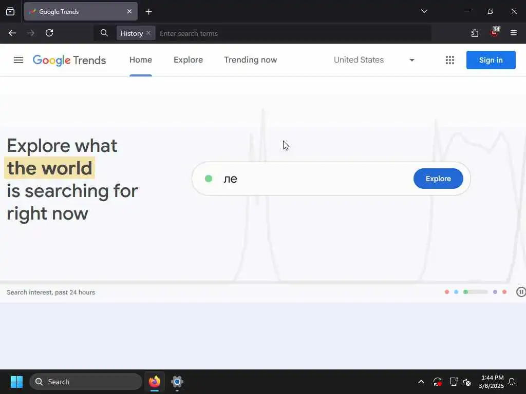Click the green dot in search box
Viewport: 526px width, 394px height.
point(209,179)
